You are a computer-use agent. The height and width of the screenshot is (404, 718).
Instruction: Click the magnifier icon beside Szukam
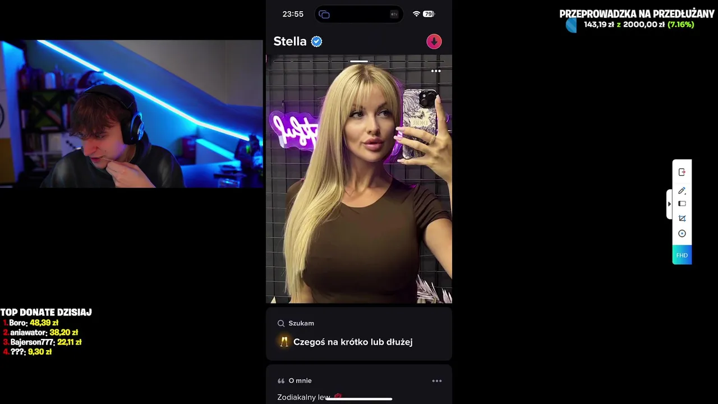tap(281, 323)
